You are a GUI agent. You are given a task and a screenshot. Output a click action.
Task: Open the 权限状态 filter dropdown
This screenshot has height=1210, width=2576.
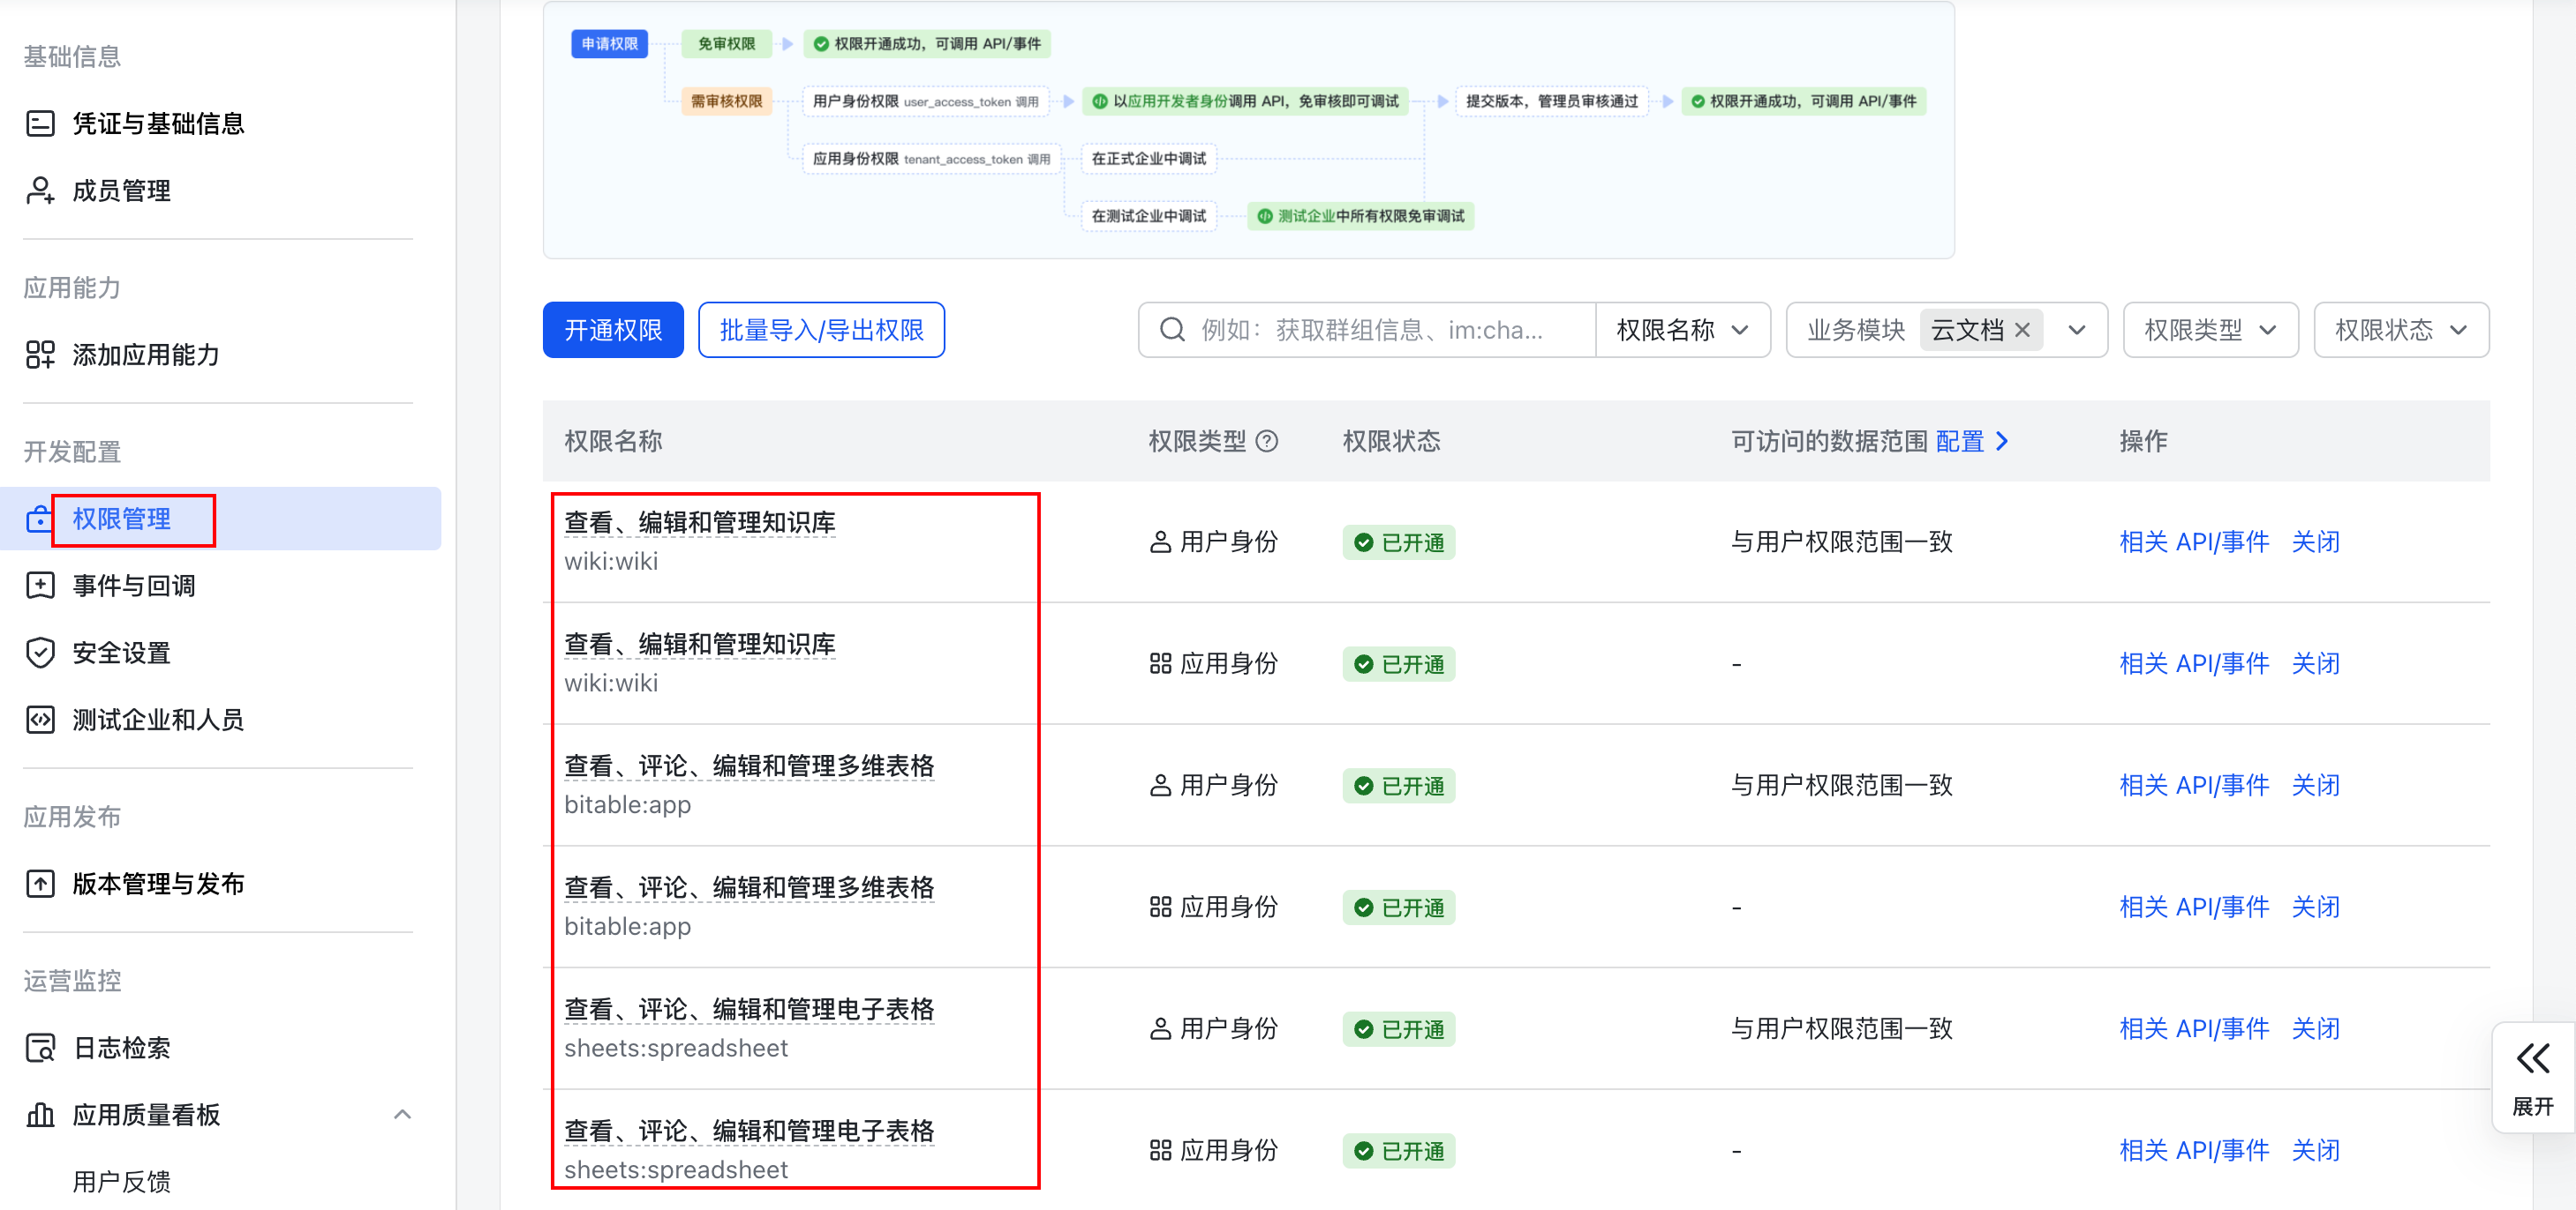click(x=2401, y=330)
